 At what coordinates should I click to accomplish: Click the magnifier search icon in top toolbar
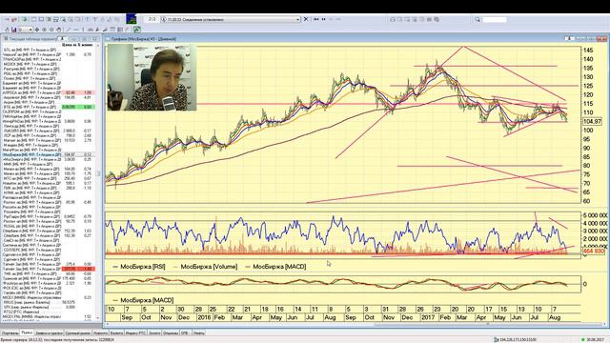[478, 19]
